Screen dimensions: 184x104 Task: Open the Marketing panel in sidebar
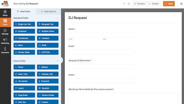(5, 41)
